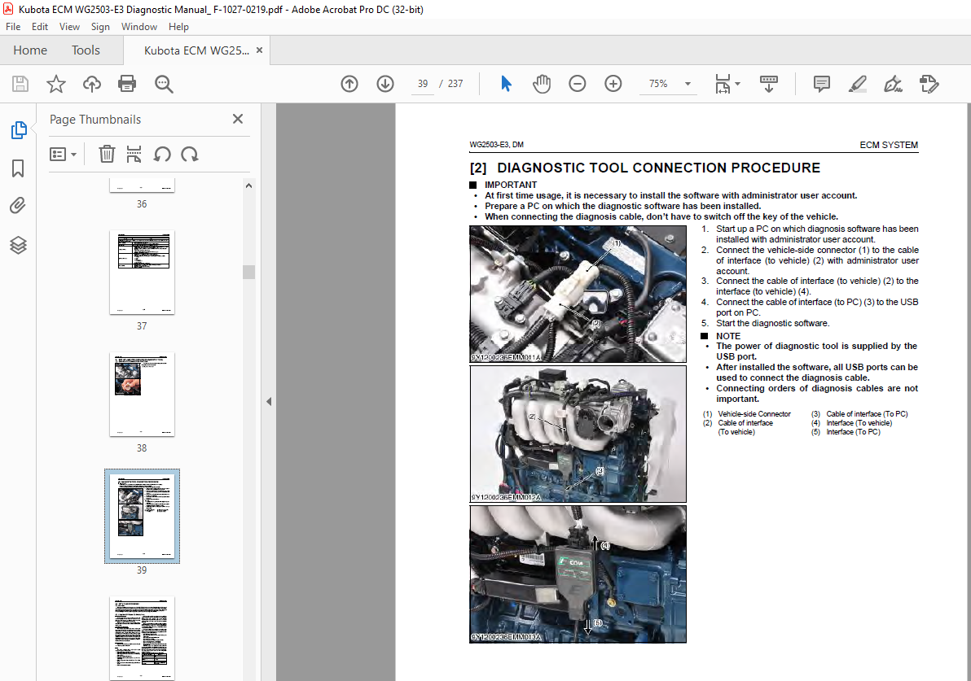Click the thumbnail scrollbar up arrow
The height and width of the screenshot is (681, 971).
pos(249,186)
